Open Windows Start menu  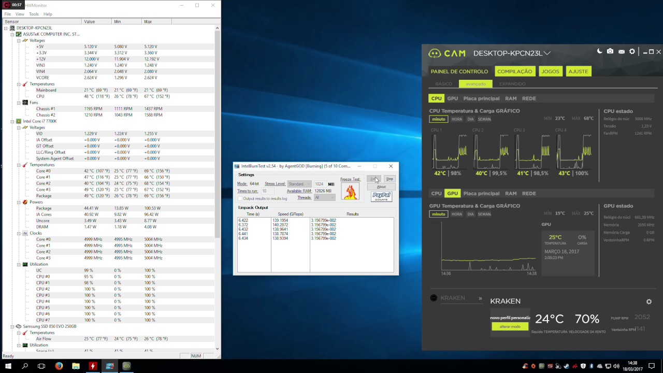(x=8, y=366)
